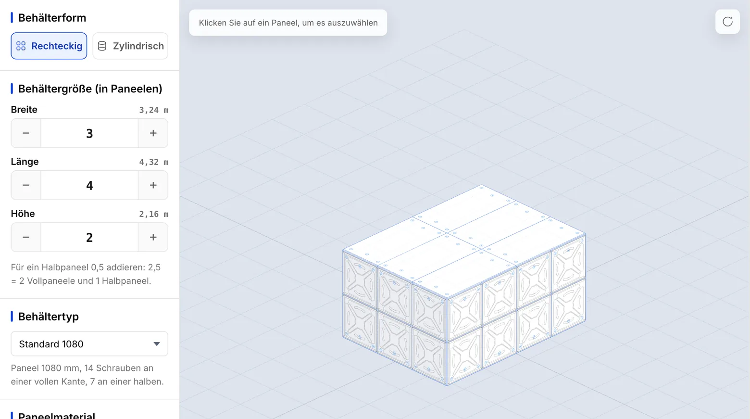The image size is (750, 419).
Task: Decrease Länge with the minus button
Action: tap(26, 185)
